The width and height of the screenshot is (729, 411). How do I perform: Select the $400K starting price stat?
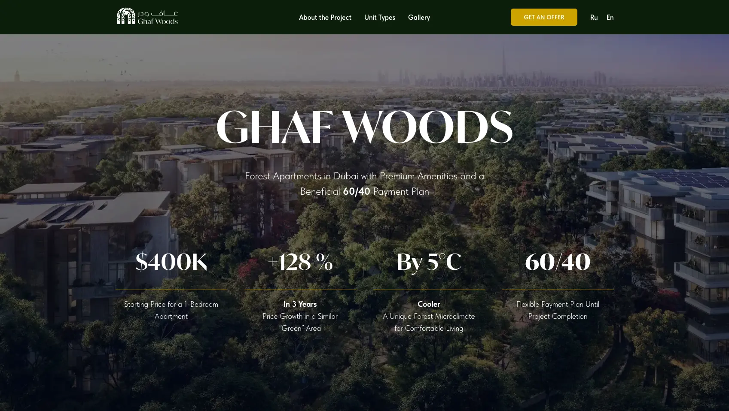coord(171,262)
